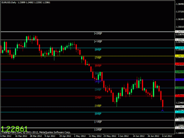This screenshot has height=138, width=184.
Task: Click the 1.23460 price axis value
Action: [x=180, y=103]
